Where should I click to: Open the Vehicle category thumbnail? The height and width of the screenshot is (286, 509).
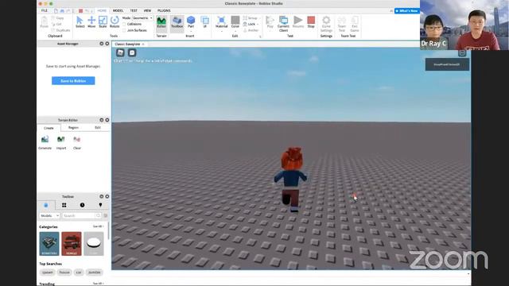(x=72, y=244)
